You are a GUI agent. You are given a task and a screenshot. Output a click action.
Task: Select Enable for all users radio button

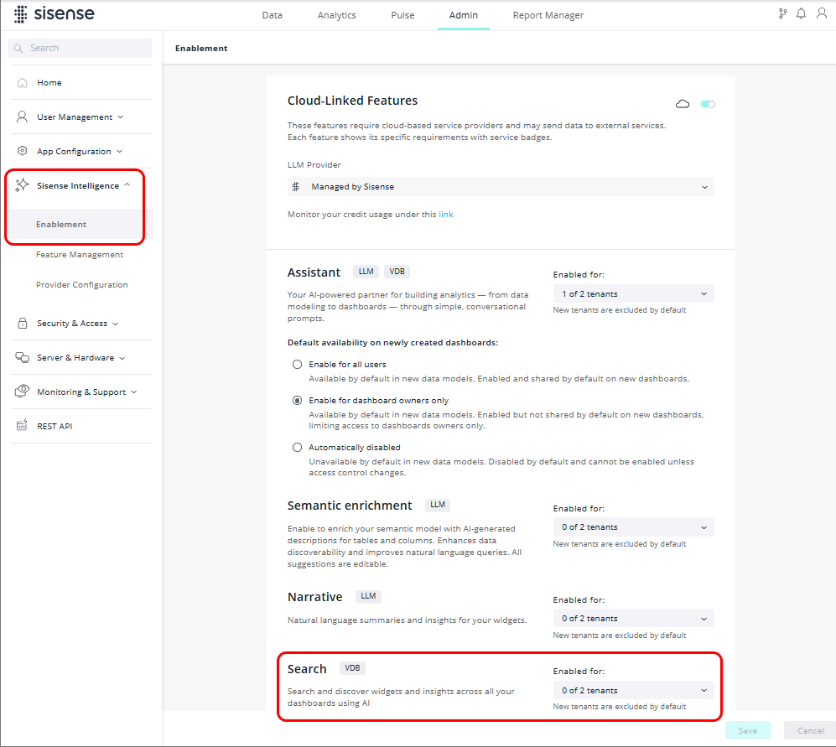[x=297, y=364]
